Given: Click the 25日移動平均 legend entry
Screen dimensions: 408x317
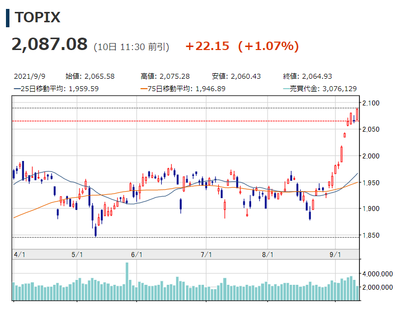Looking at the screenshot, I should (x=56, y=89).
